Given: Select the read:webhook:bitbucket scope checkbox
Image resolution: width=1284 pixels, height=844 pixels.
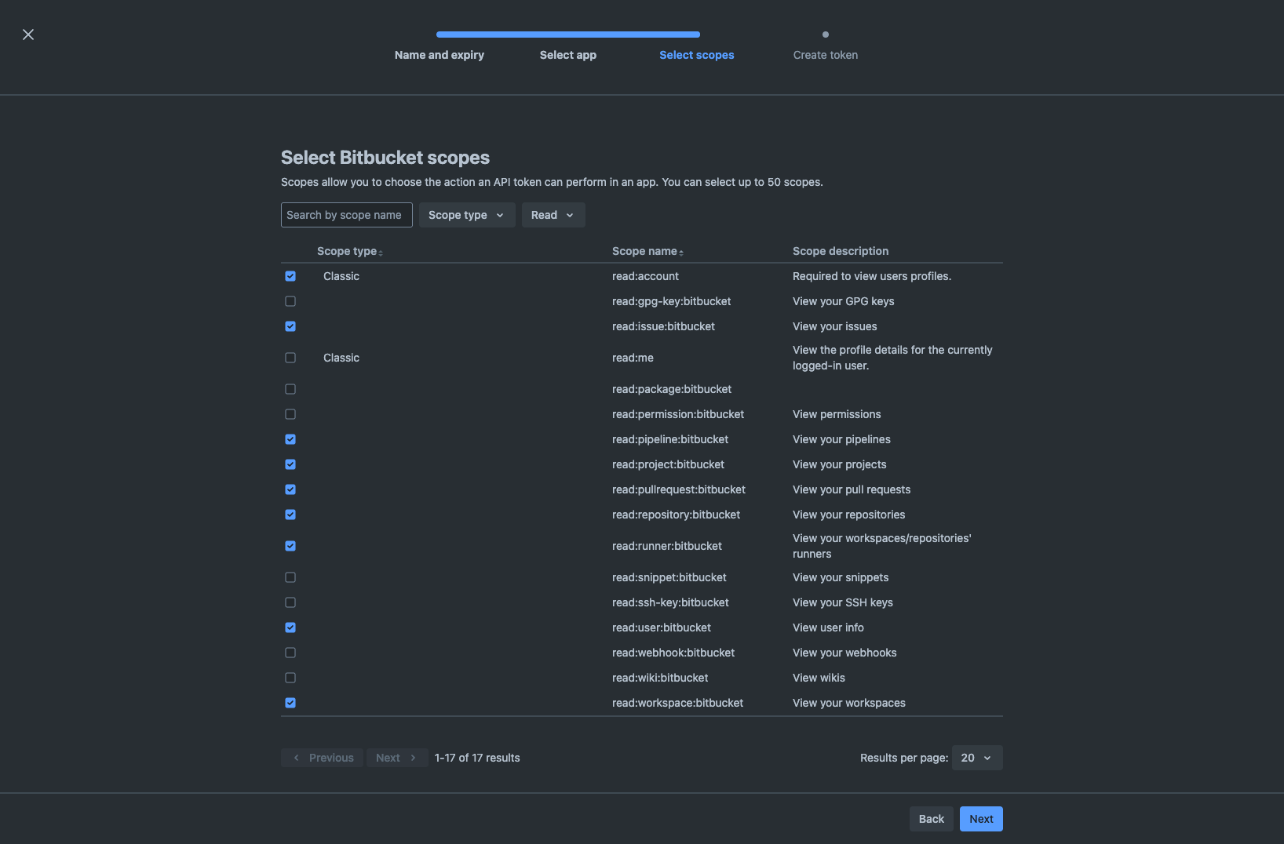Looking at the screenshot, I should (290, 653).
